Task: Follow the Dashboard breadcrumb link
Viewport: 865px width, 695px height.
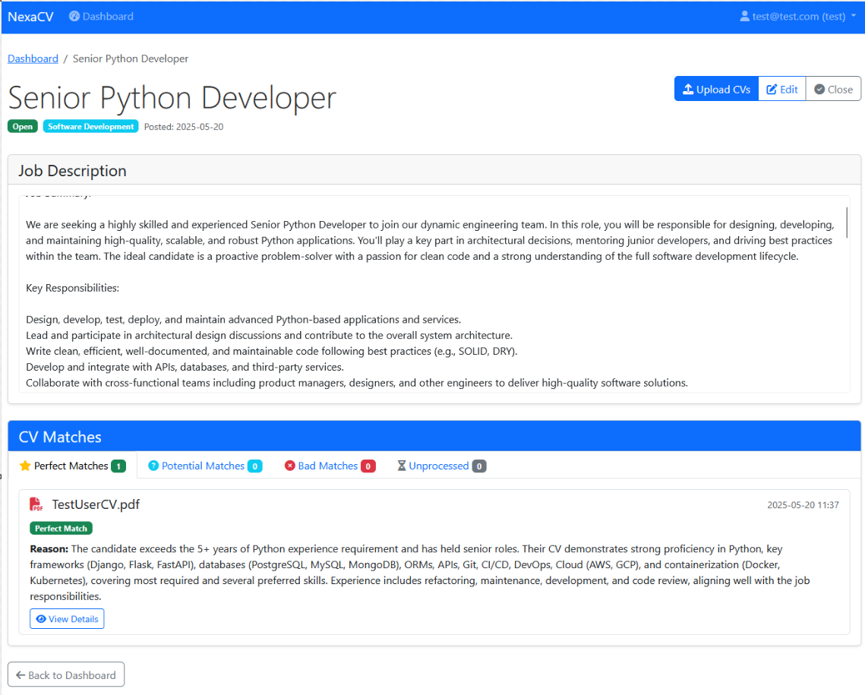Action: [x=33, y=58]
